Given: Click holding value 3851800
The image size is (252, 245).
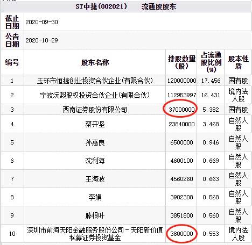Looking at the screenshot, I should [181, 215].
